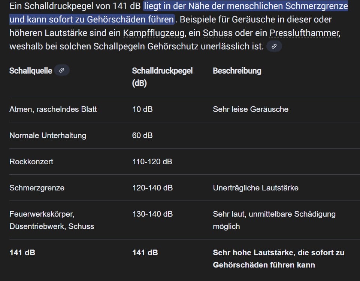Select the '130-140 dB' value cell
The width and height of the screenshot is (360, 281).
tap(152, 214)
